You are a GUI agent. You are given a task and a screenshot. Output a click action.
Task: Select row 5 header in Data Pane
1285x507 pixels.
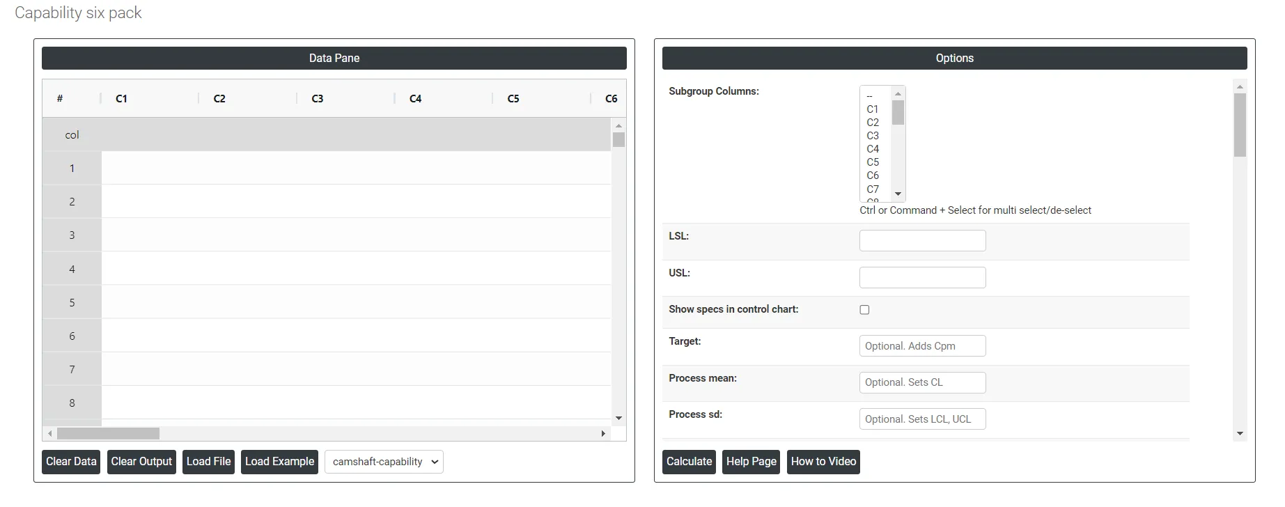[x=72, y=303]
